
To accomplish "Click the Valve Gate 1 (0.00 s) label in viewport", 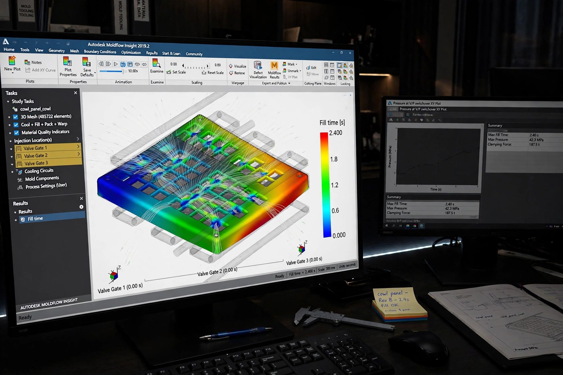I will tap(120, 288).
